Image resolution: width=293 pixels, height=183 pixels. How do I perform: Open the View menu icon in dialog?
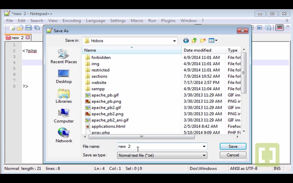(x=213, y=40)
